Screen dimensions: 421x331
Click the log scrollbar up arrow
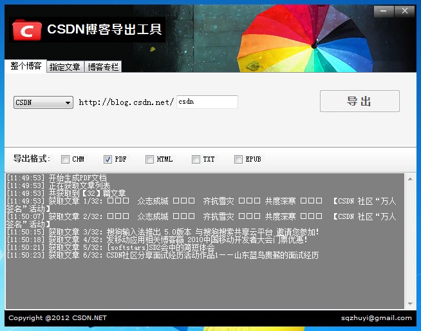coord(410,178)
